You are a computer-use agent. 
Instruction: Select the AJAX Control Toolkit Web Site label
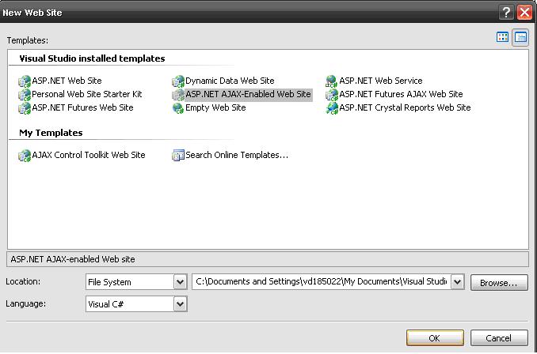[x=89, y=155]
